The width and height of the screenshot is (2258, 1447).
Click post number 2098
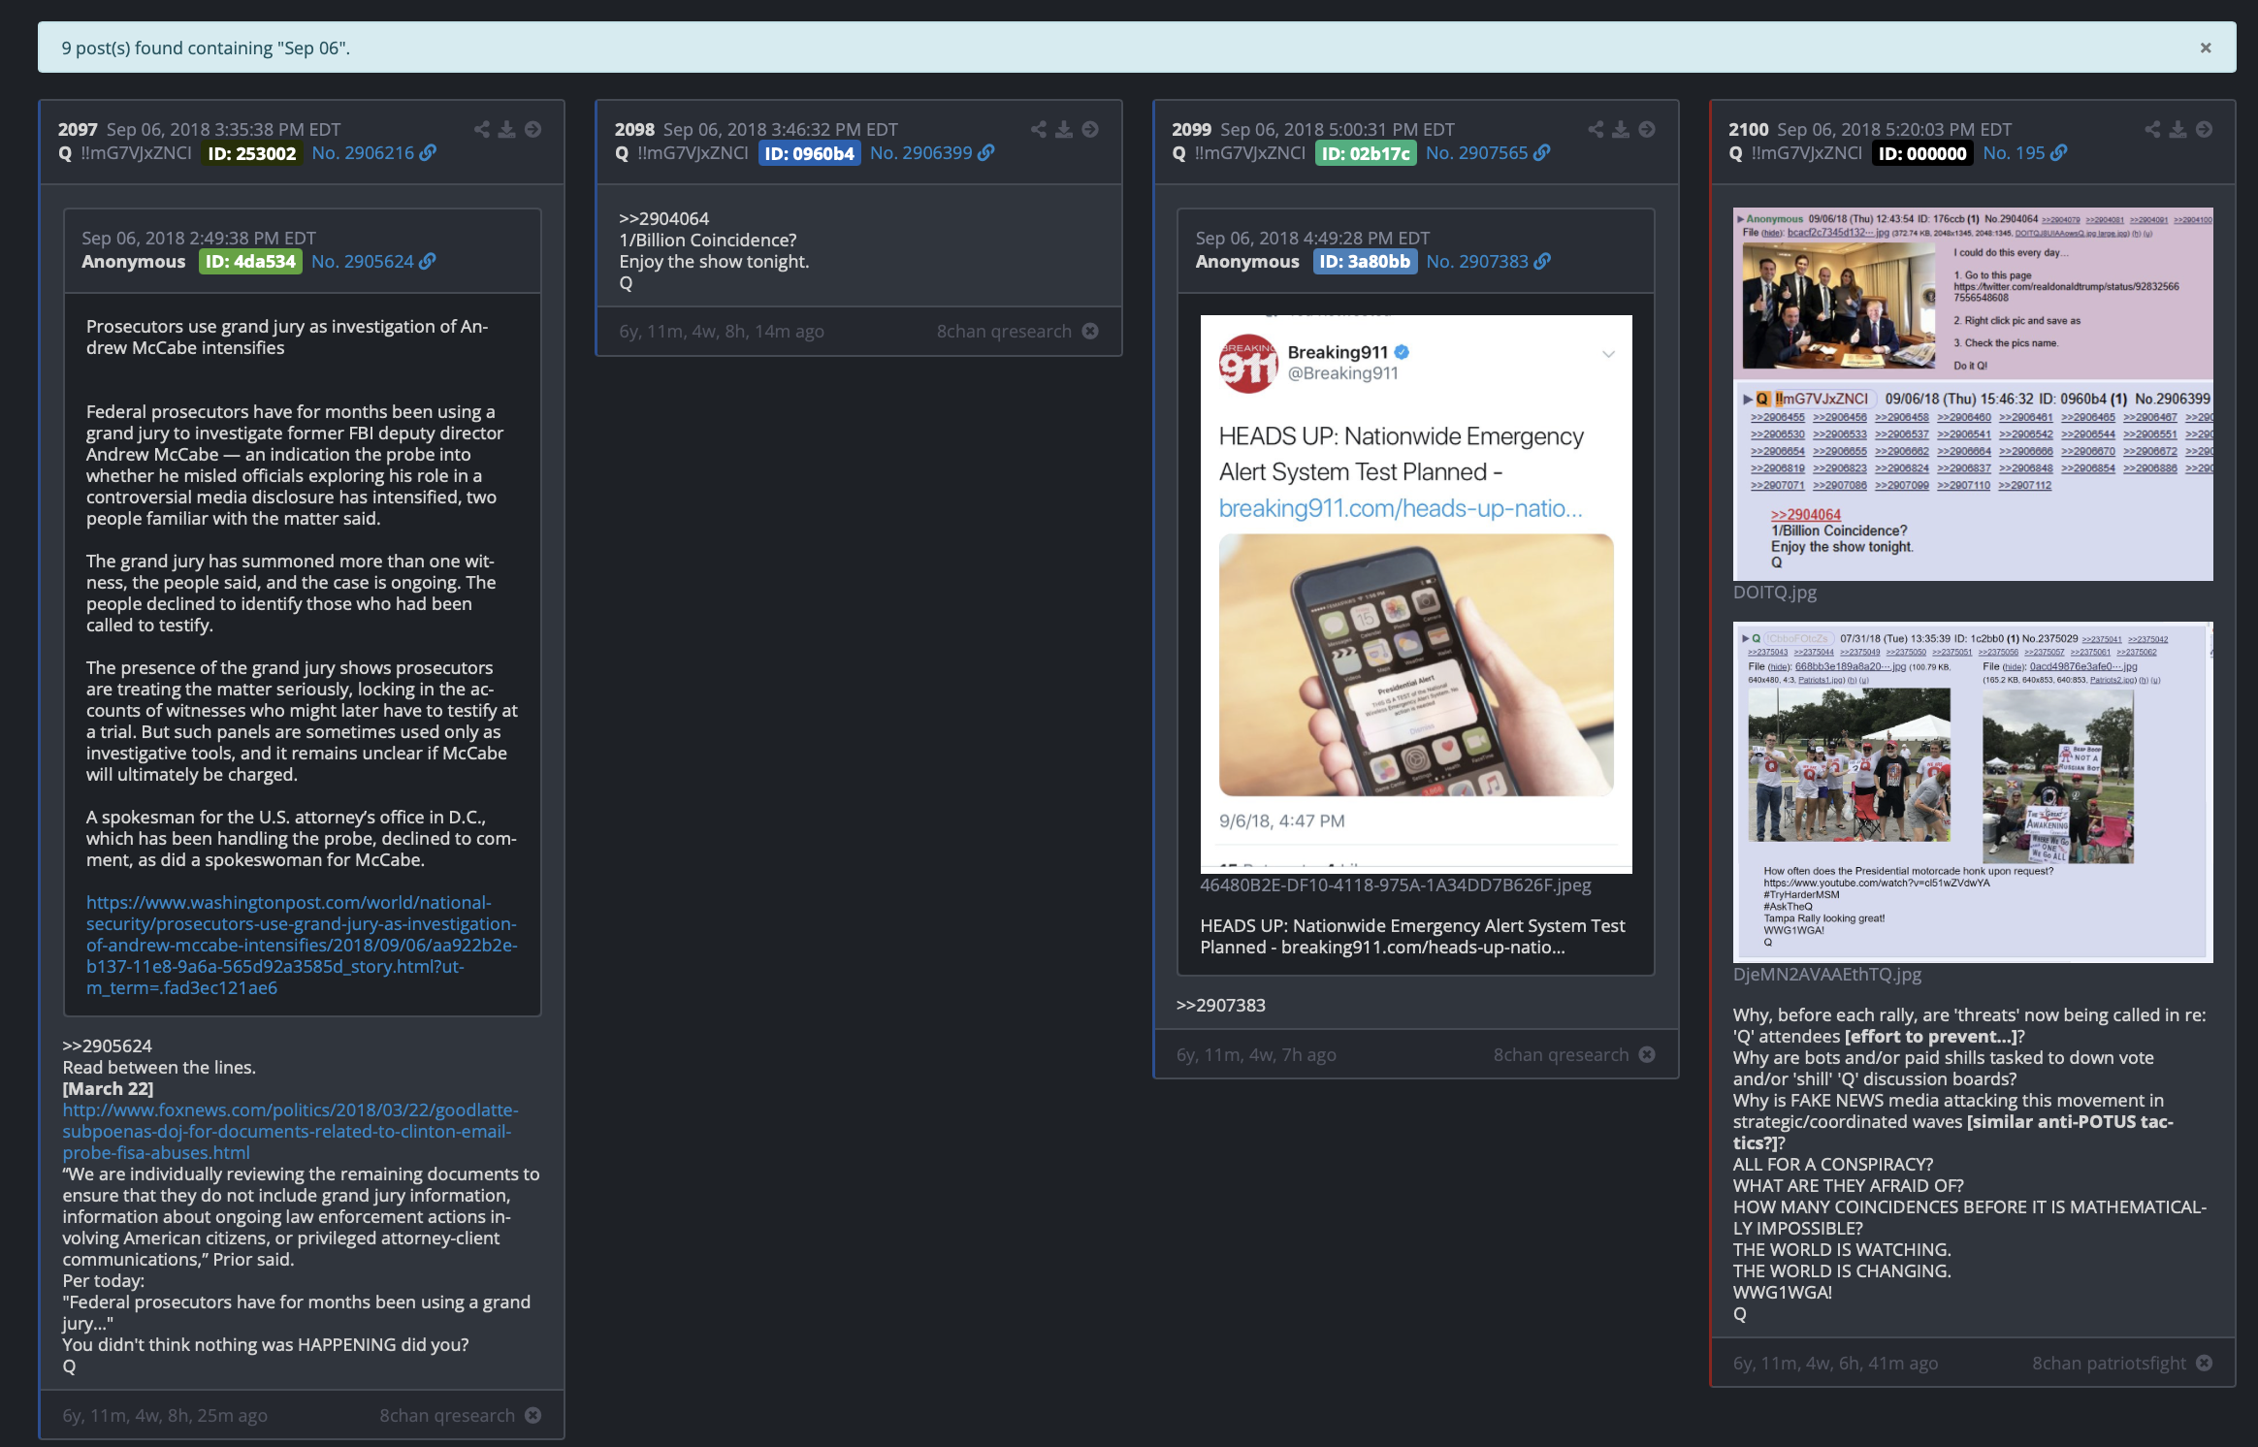point(634,130)
